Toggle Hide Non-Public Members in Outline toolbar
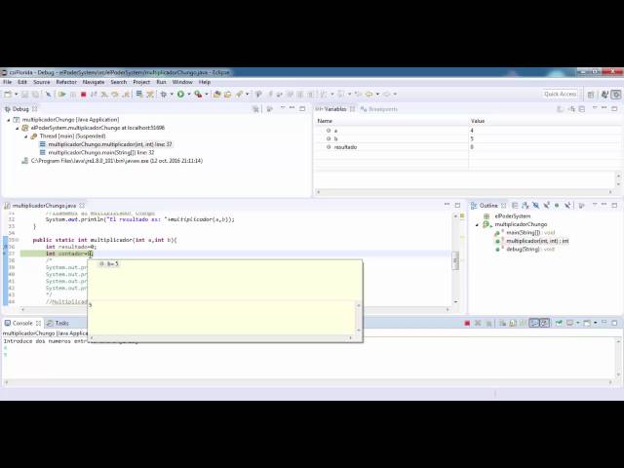The image size is (624, 468). point(557,206)
